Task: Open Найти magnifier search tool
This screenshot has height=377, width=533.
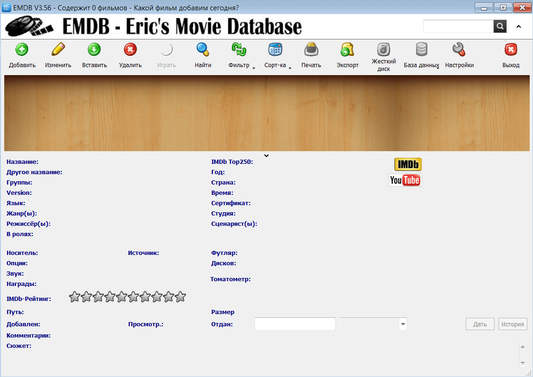Action: coord(202,50)
